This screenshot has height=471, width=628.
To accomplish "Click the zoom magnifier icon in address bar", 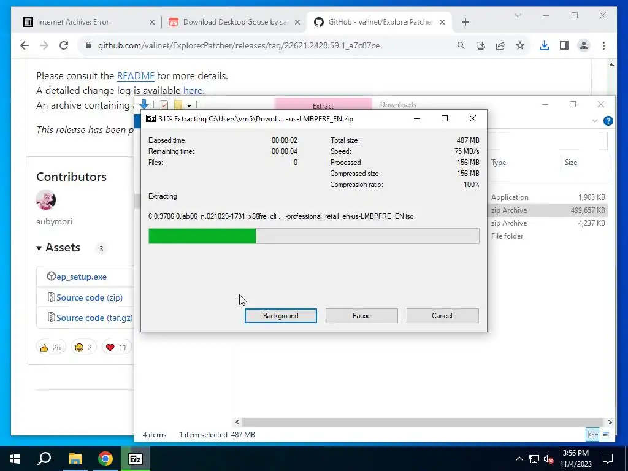I will 461,45.
